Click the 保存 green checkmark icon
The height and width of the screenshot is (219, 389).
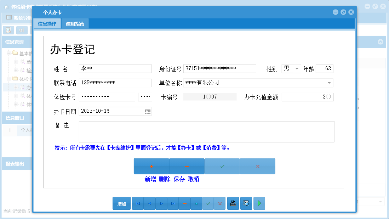[x=222, y=166]
